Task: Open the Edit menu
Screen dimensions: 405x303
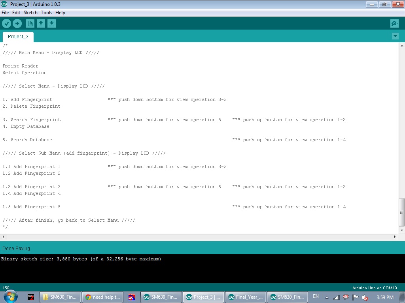Action: pos(16,13)
